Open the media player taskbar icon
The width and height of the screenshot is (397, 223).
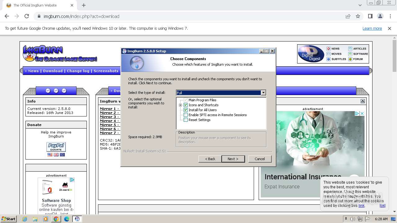[46, 219]
